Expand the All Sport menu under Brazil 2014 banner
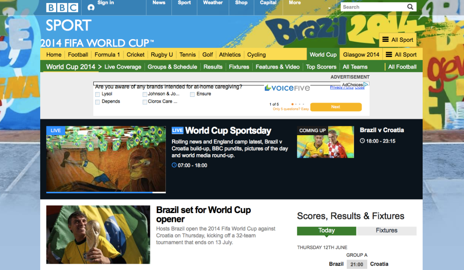The width and height of the screenshot is (464, 270). pos(397,40)
